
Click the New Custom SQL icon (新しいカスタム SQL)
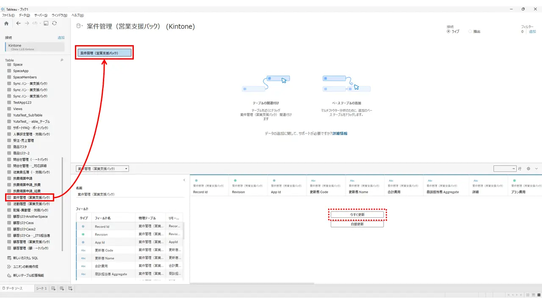(x=9, y=258)
